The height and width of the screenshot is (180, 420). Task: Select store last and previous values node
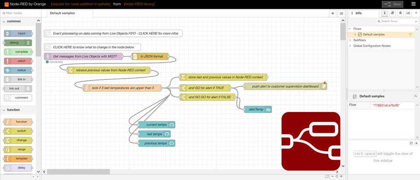224,77
